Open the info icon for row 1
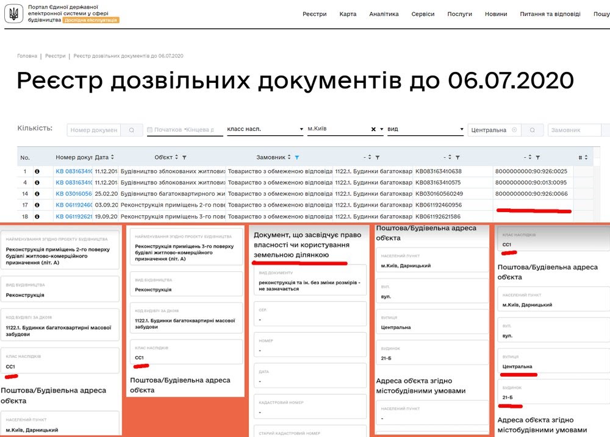This screenshot has width=610, height=437. [x=37, y=171]
